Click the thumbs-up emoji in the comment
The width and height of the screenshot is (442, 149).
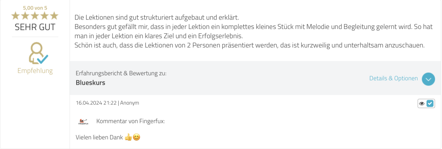pyautogui.click(x=128, y=138)
